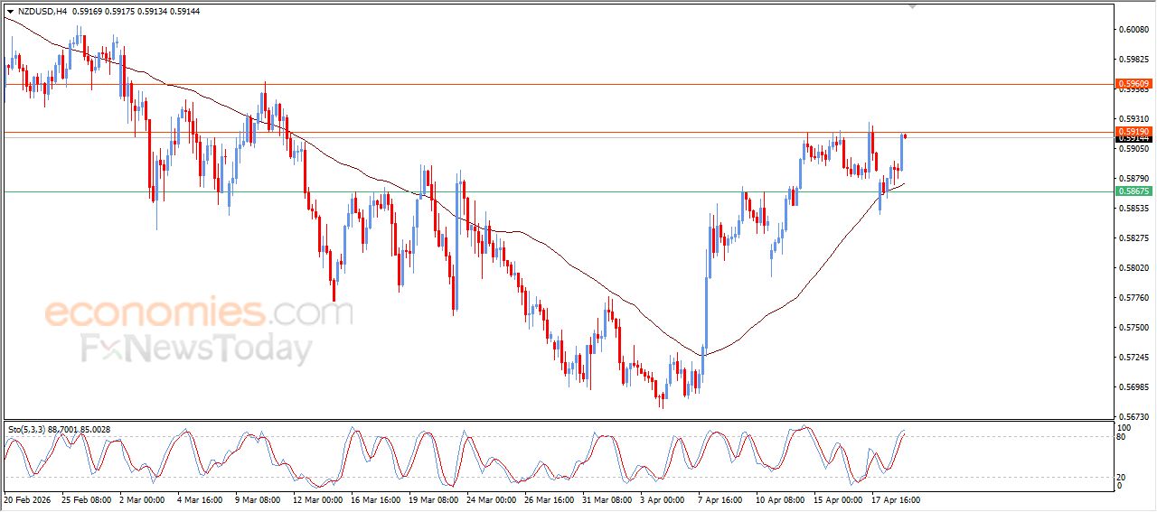Click the 0.56730 price axis label

click(x=1132, y=416)
